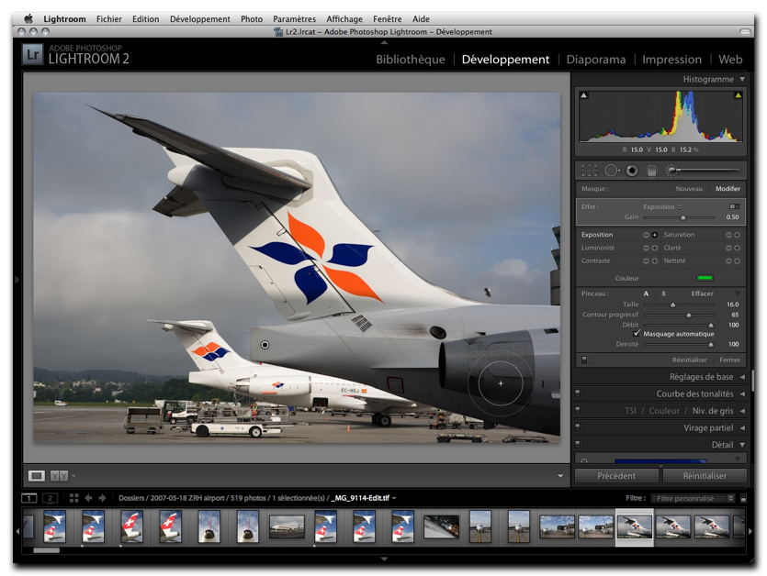Switch to the Diaporama module
767x576 pixels.
coord(596,60)
